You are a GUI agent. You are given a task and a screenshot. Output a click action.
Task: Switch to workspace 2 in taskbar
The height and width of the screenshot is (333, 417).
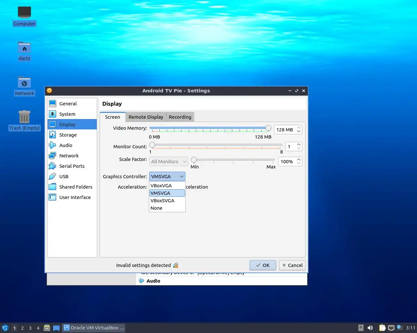coord(22,328)
